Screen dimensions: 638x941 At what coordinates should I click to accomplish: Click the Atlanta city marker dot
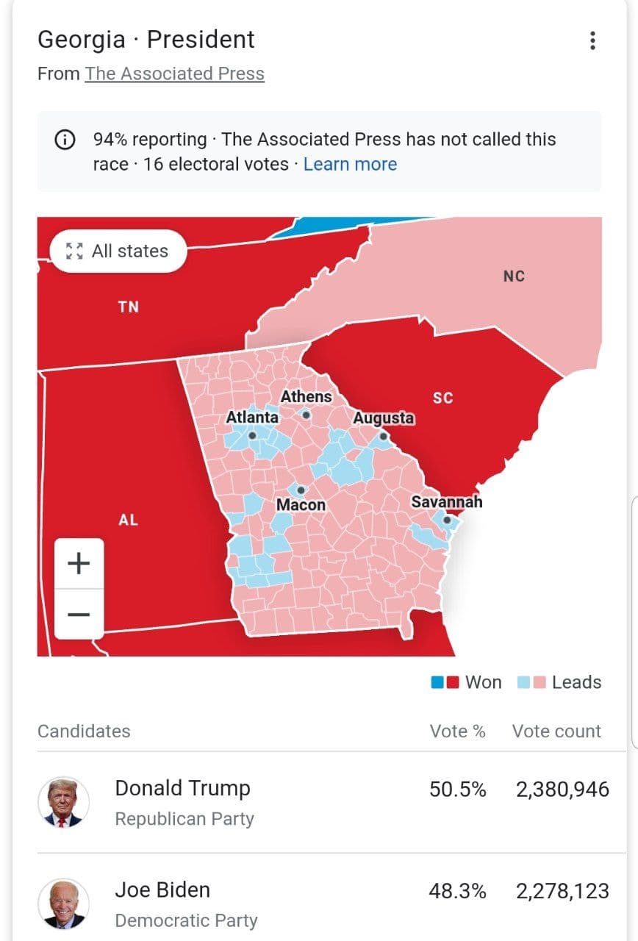[x=252, y=435]
